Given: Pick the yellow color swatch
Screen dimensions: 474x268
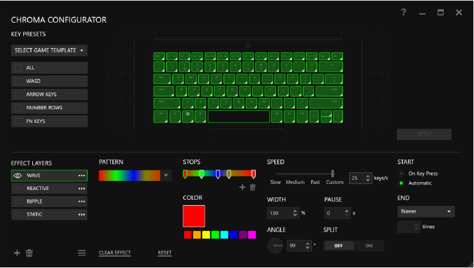Looking at the screenshot, I should coord(206,234).
